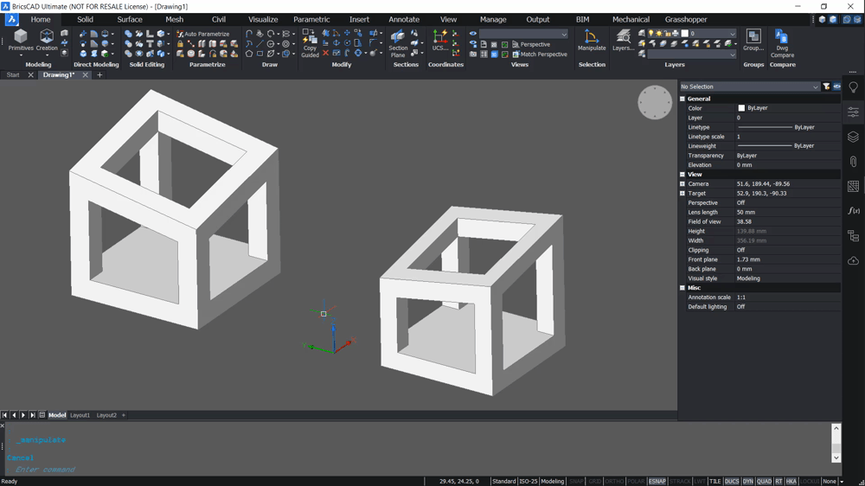The height and width of the screenshot is (486, 865).
Task: Open the Annotate ribbon tab
Action: click(404, 19)
